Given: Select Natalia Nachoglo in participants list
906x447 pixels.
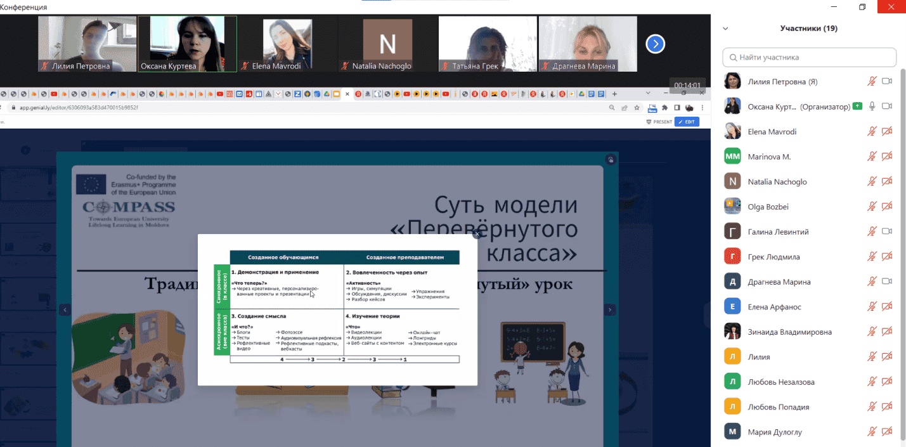Looking at the screenshot, I should click(x=777, y=181).
